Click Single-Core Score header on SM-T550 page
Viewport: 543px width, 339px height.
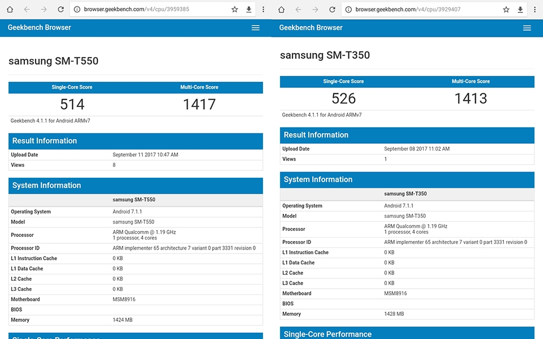(72, 87)
